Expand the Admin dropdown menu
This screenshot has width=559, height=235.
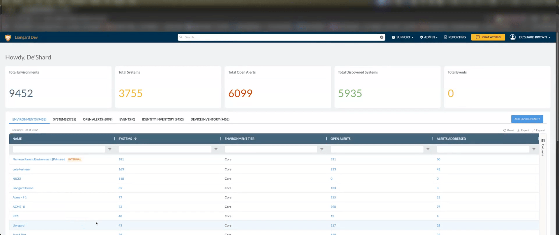429,37
